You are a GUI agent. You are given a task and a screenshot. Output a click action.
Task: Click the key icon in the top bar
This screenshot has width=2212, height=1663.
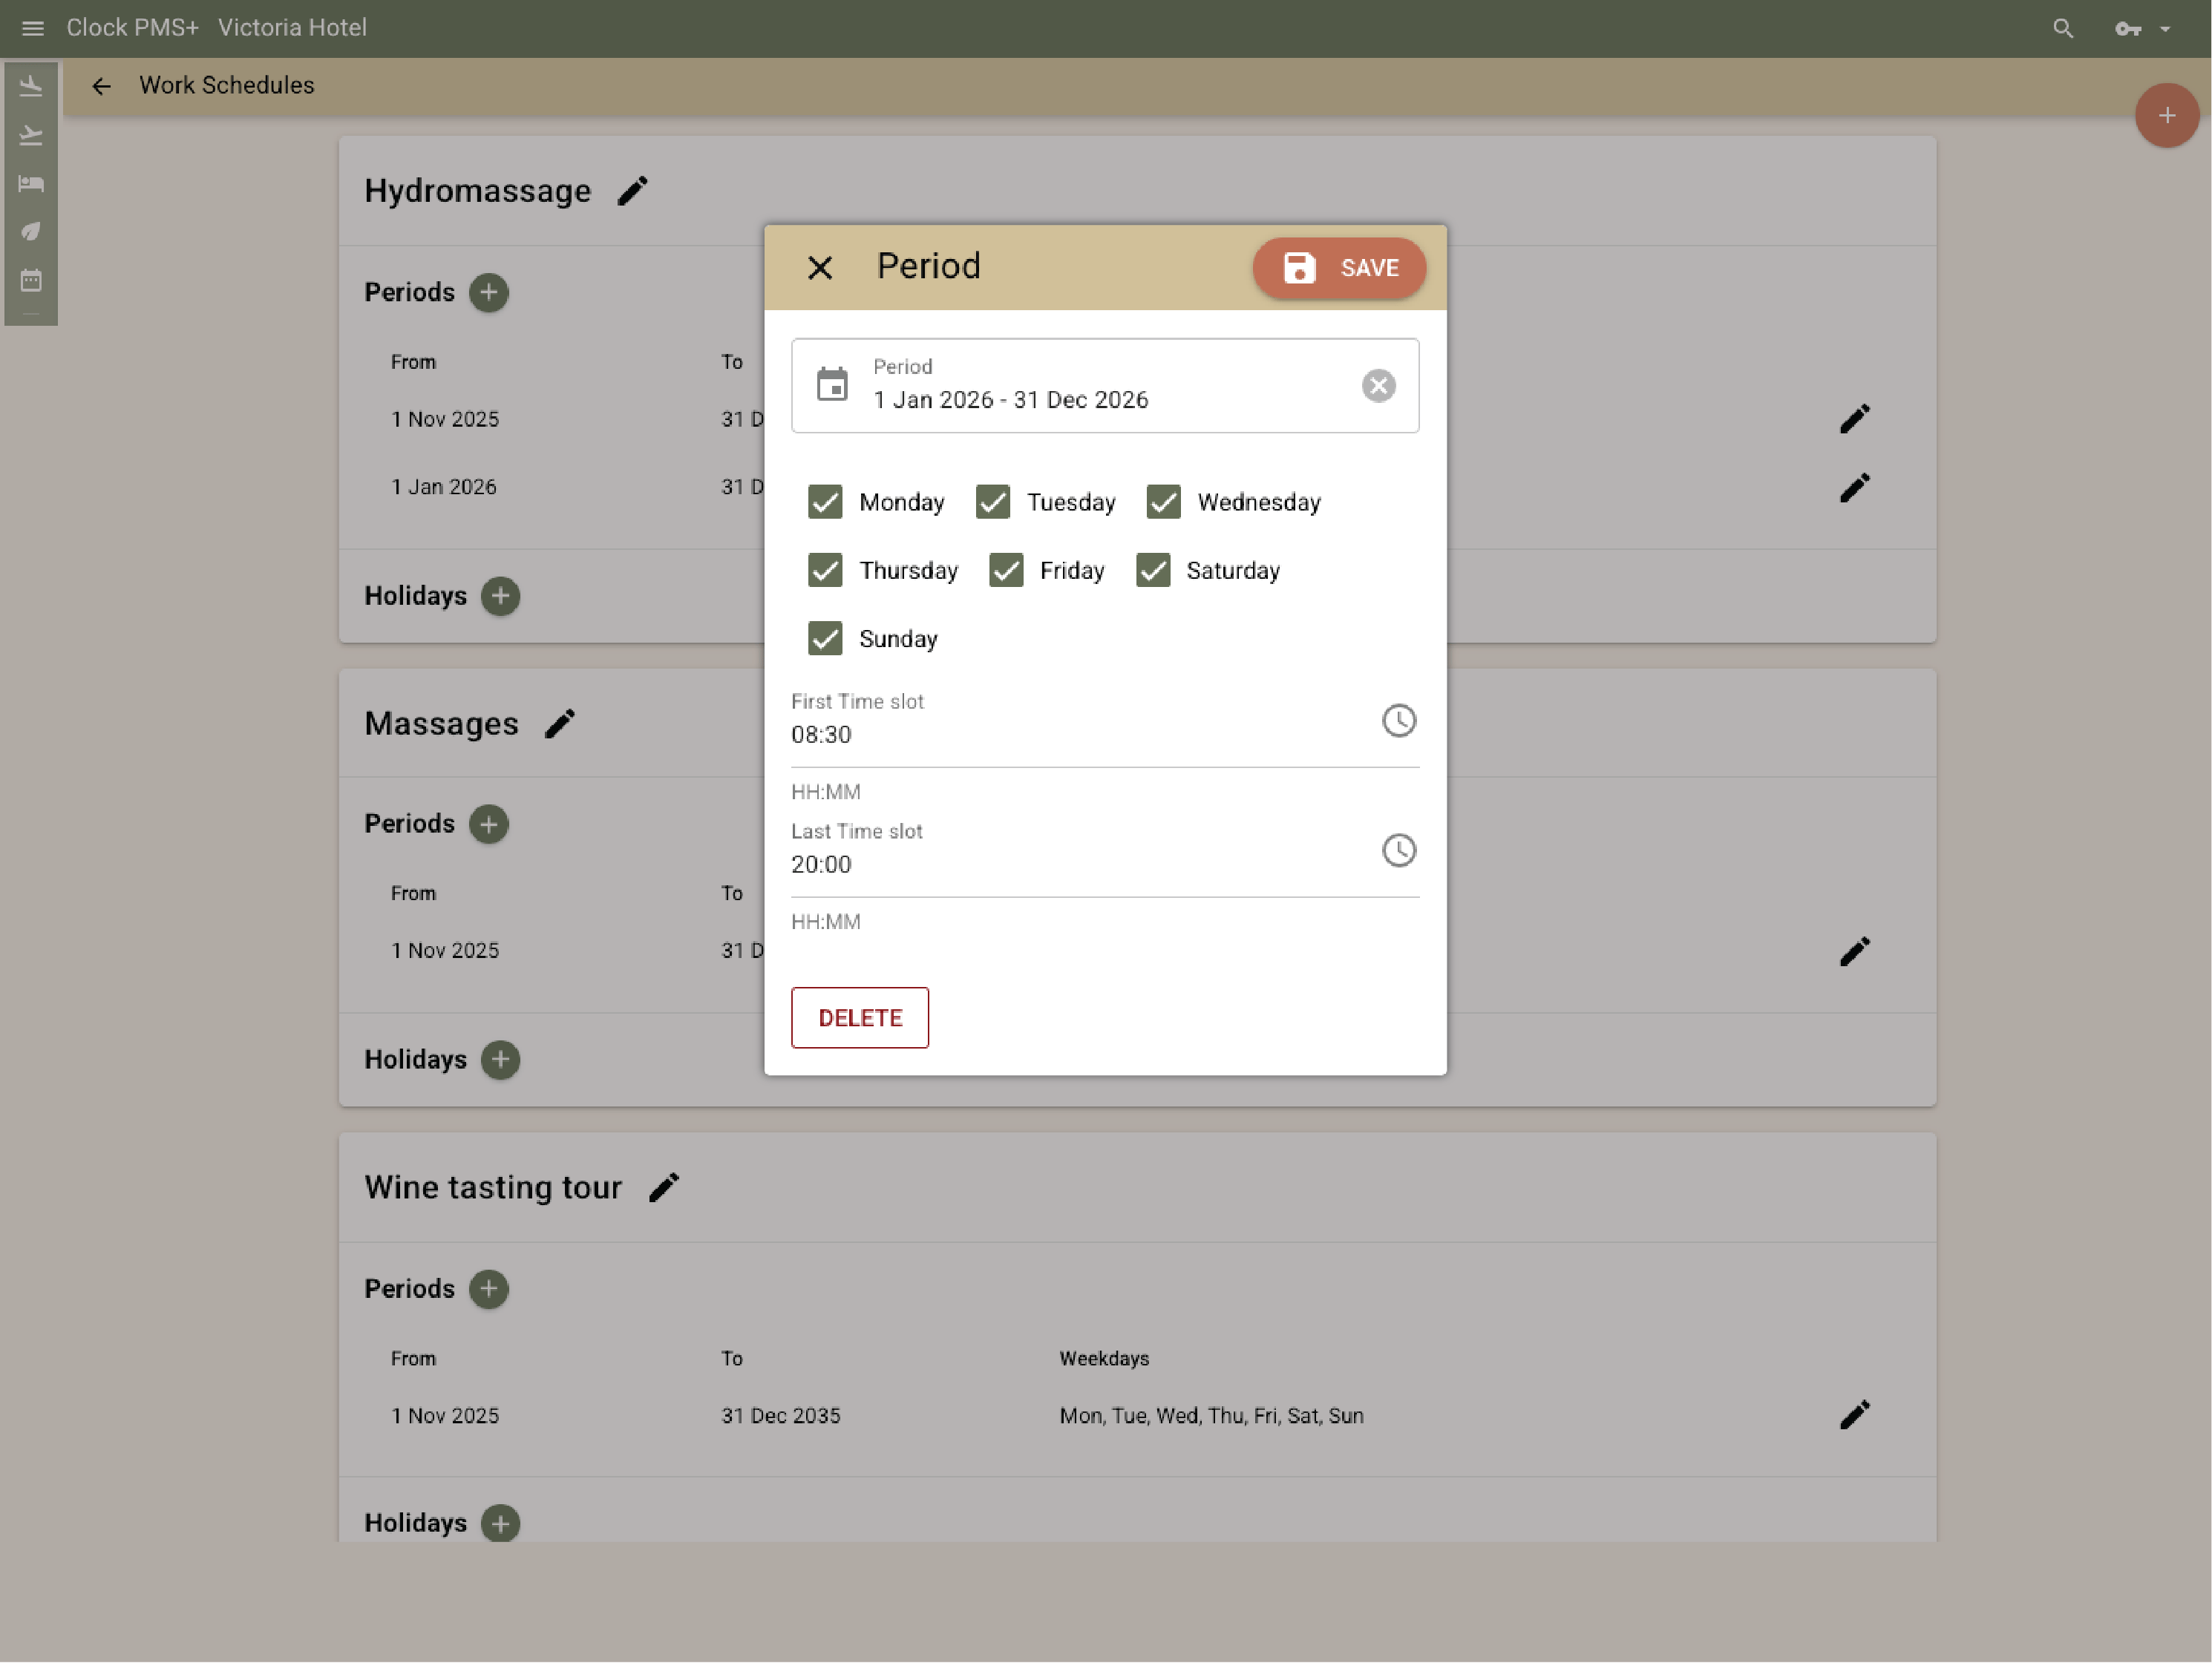click(x=2129, y=29)
